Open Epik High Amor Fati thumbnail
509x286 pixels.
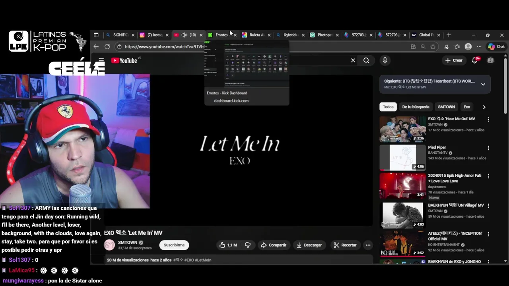click(402, 186)
